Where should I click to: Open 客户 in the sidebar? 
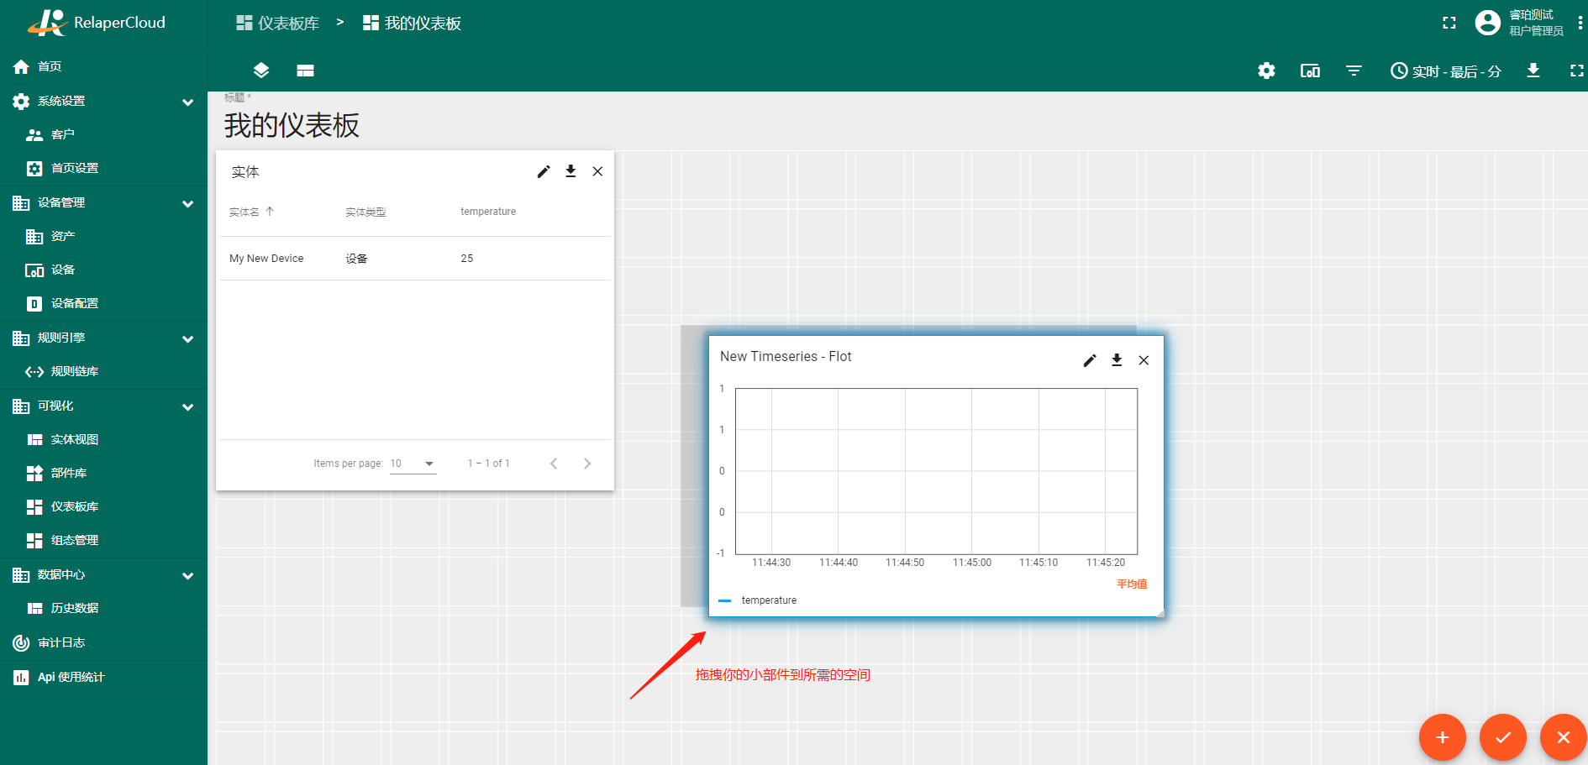pyautogui.click(x=103, y=134)
